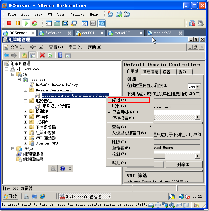Expand the 站点 tree node
This screenshot has width=209, height=211.
13,149
